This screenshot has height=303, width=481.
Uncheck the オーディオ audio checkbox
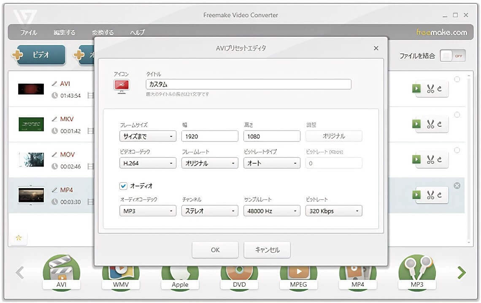pyautogui.click(x=124, y=186)
